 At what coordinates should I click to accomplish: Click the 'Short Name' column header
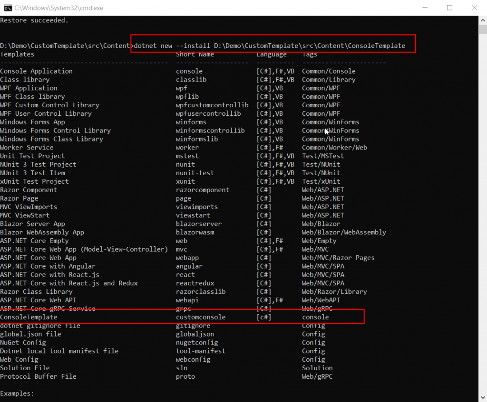click(195, 54)
